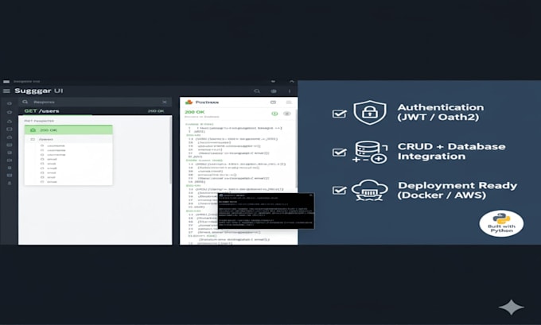The height and width of the screenshot is (325, 541).
Task: Toggle the Deployment Ready (Docker / AWS) checkbox
Action: tap(340, 190)
